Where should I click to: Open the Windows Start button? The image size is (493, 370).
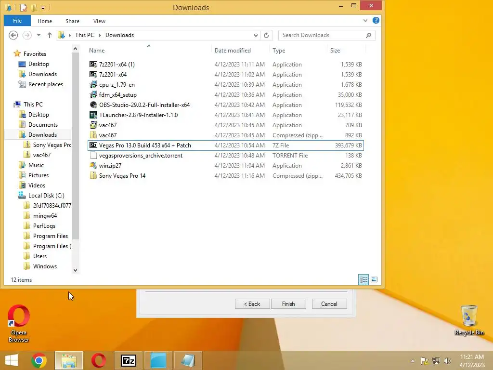pyautogui.click(x=12, y=360)
